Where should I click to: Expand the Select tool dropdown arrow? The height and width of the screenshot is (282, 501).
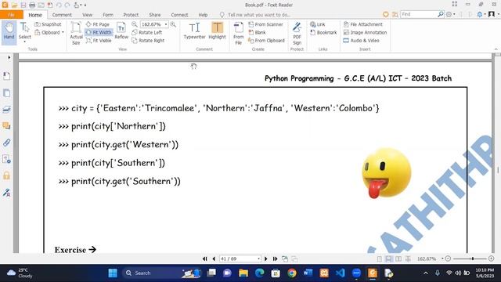pos(24,42)
